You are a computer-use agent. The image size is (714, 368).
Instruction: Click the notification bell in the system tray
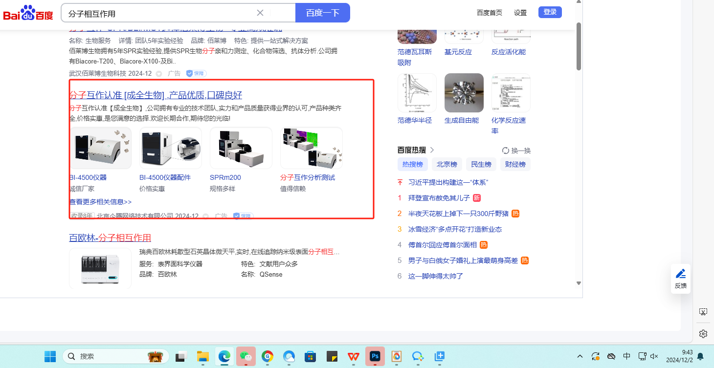coord(701,356)
